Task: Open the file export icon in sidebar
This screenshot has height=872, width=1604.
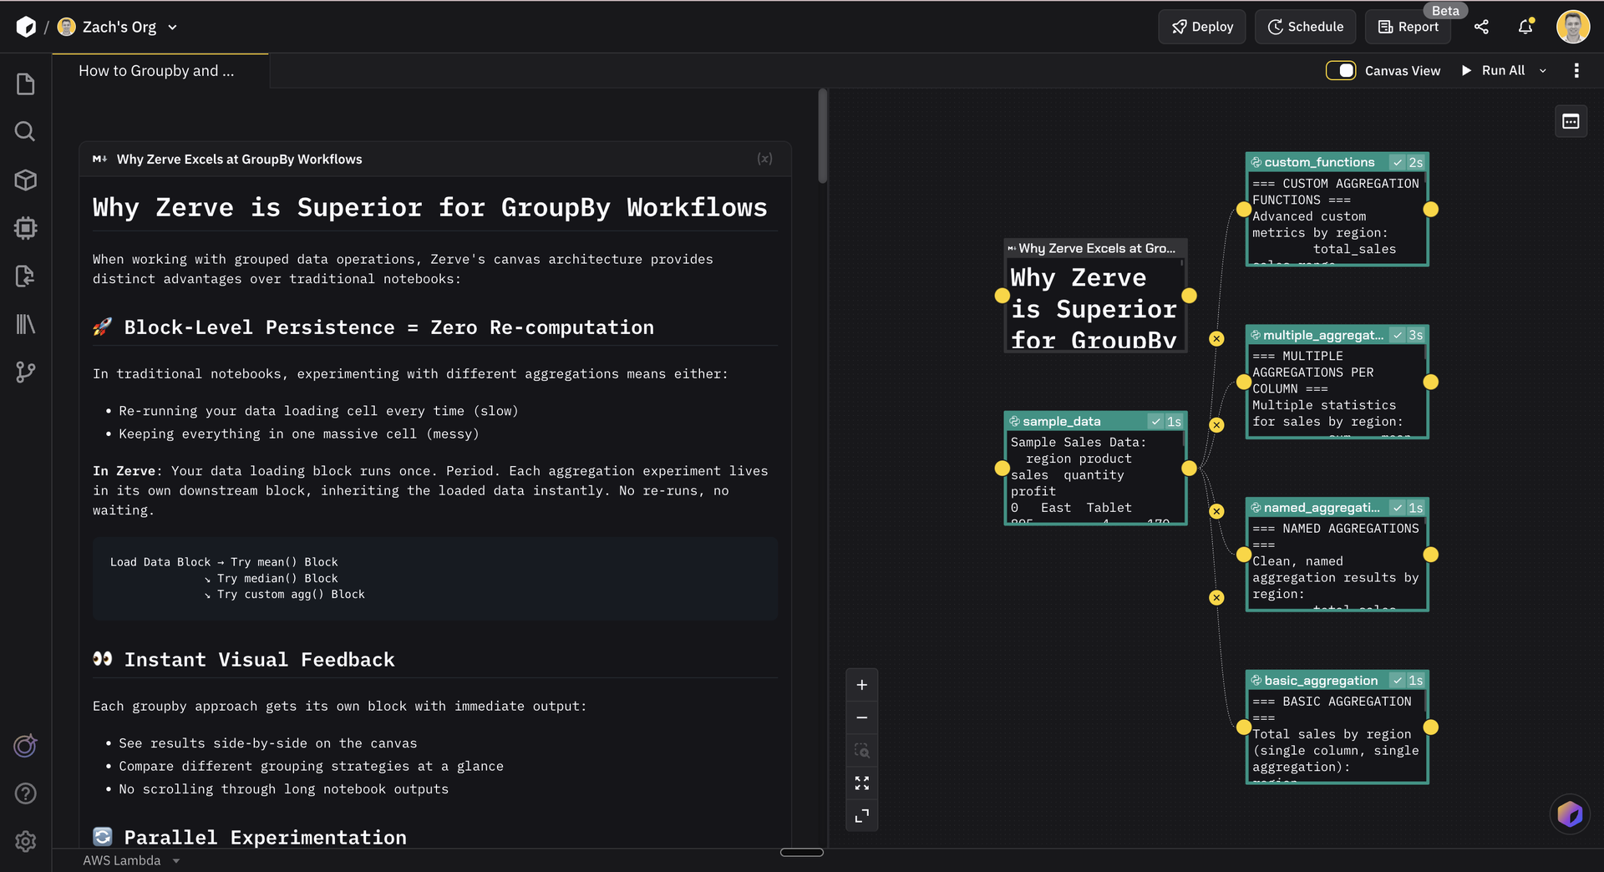Action: pyautogui.click(x=26, y=276)
